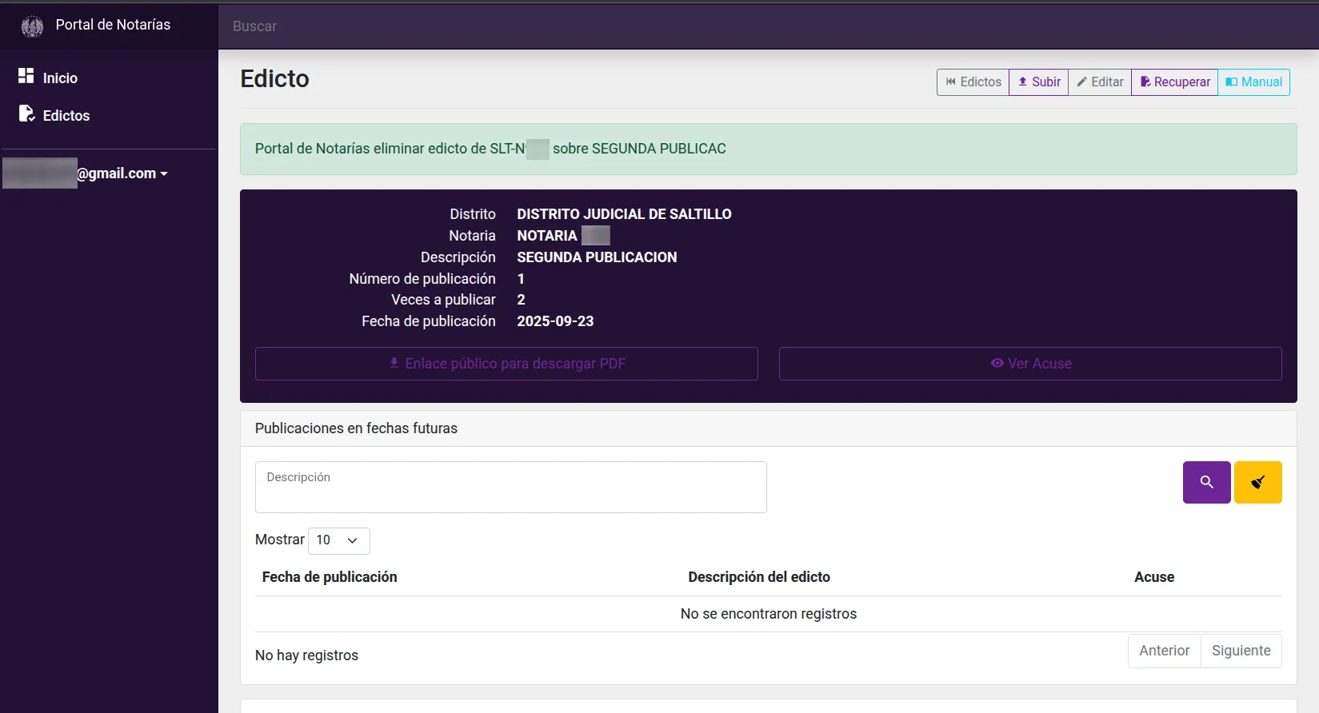Open the Mostrar rows-per-page dropdown
The image size is (1319, 713).
point(338,540)
